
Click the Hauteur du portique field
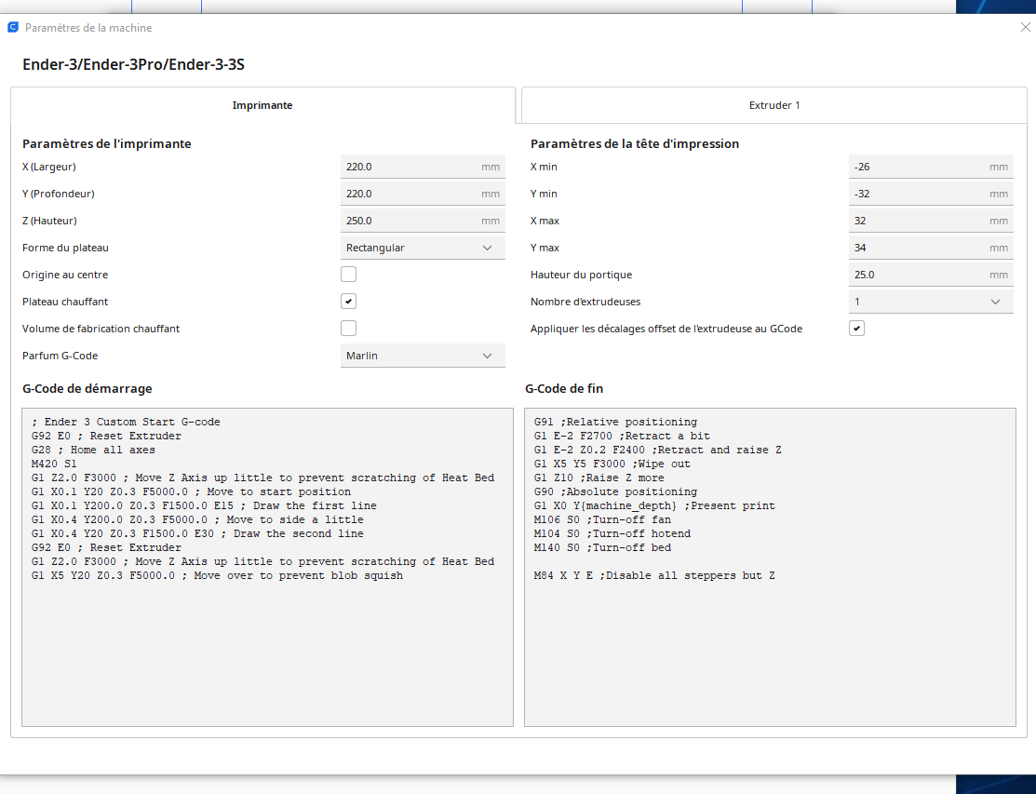[931, 275]
